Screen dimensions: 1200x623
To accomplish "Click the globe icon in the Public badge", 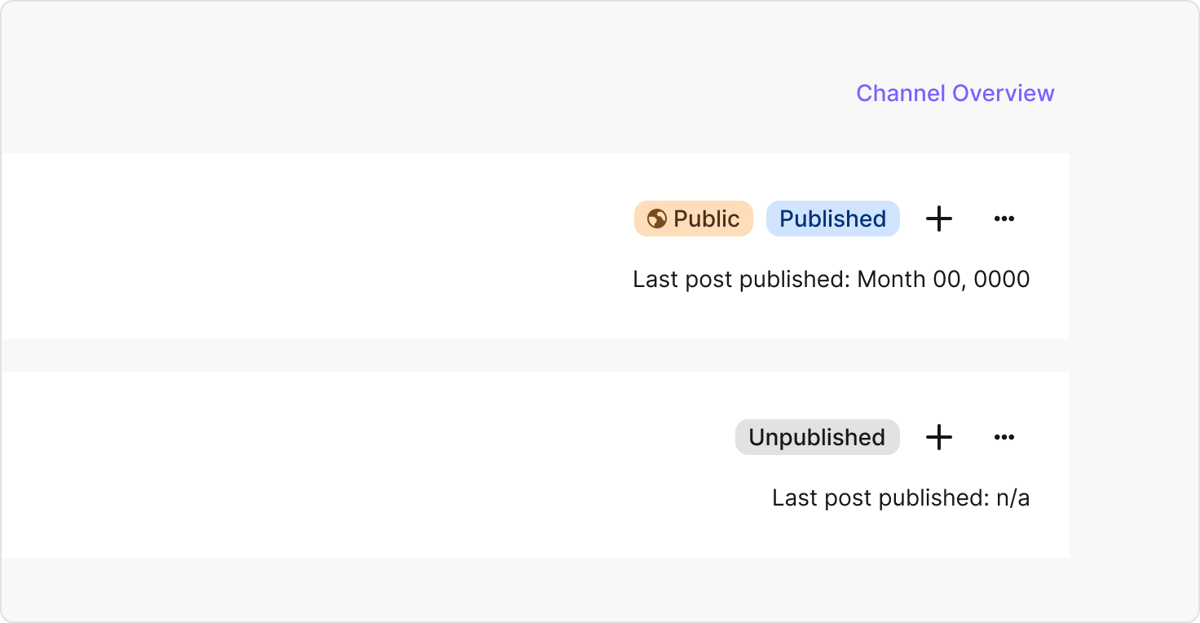I will (x=656, y=219).
